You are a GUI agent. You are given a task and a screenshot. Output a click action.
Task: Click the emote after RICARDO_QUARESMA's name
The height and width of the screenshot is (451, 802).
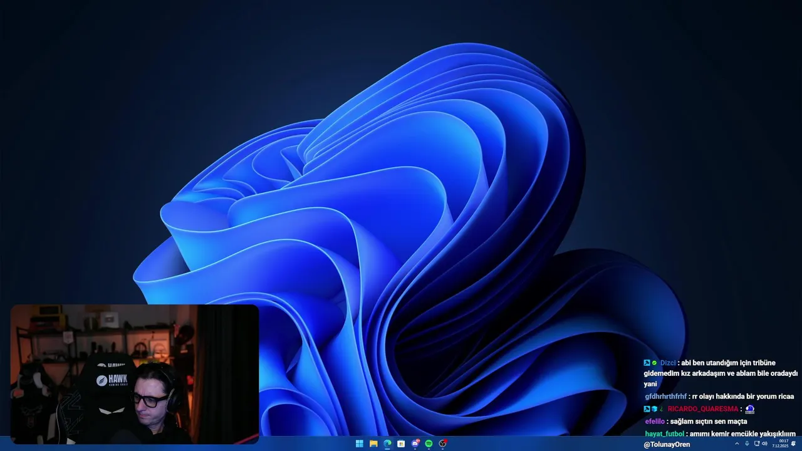click(x=749, y=409)
